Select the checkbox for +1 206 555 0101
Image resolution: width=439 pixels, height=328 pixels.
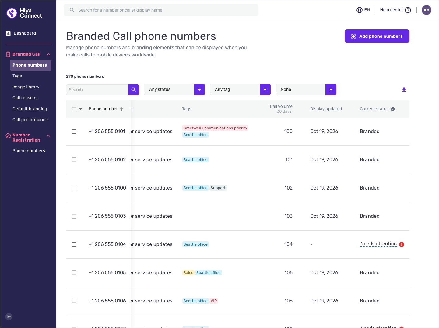point(74,132)
